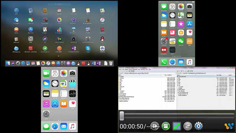This screenshot has width=236, height=133.
Task: Open Finder in the Mac Dock
Action: pyautogui.click(x=8, y=63)
